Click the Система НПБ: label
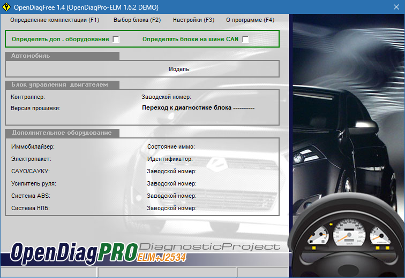The image size is (405, 278). [x=31, y=208]
